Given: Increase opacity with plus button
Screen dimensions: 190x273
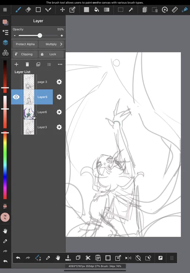Looking at the screenshot, I should 62,35.
